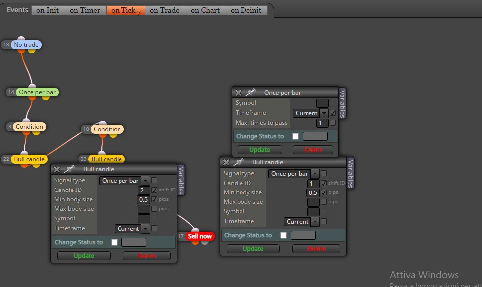Screen dimensions: 482x287
Task: Select the Sell now block 17
Action: (x=200, y=236)
